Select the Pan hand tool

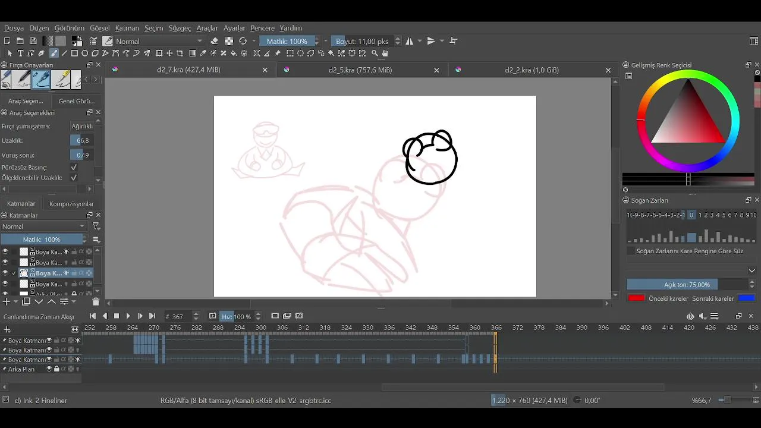click(385, 53)
